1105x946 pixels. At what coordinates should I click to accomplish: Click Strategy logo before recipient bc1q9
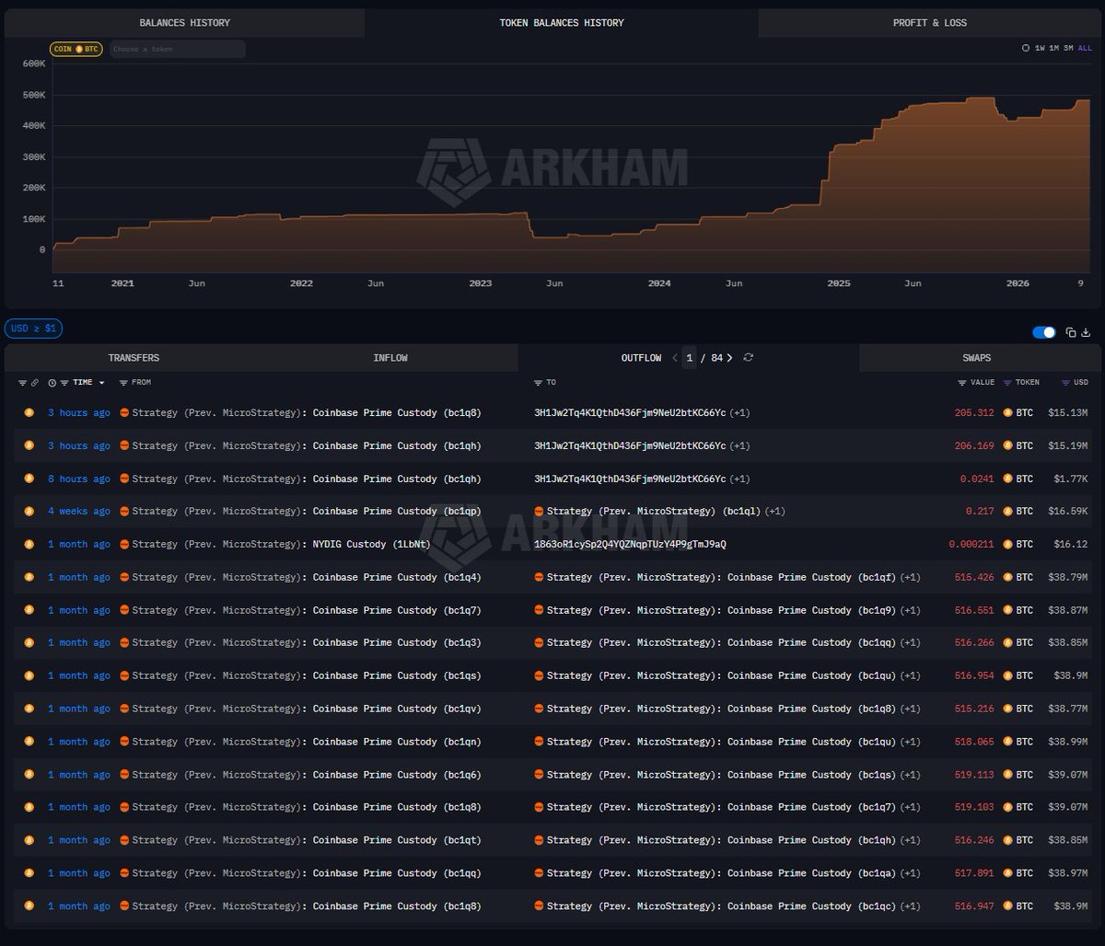click(539, 610)
